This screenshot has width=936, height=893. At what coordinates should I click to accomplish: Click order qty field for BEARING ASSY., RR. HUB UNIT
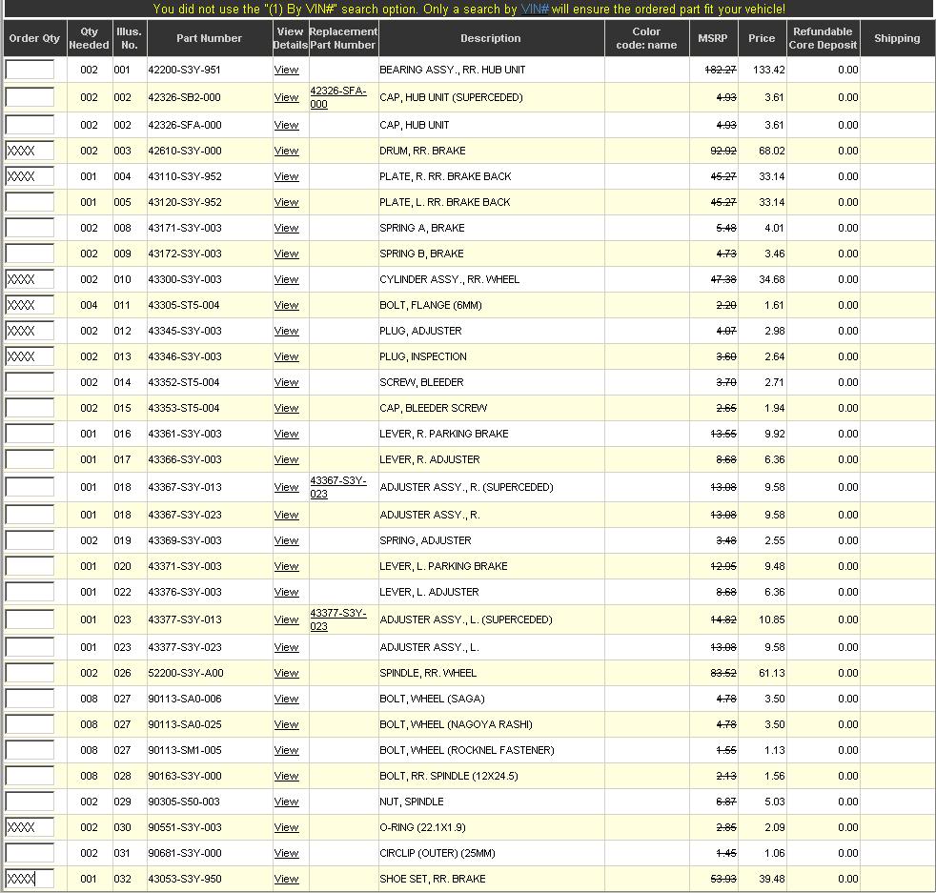(x=30, y=70)
